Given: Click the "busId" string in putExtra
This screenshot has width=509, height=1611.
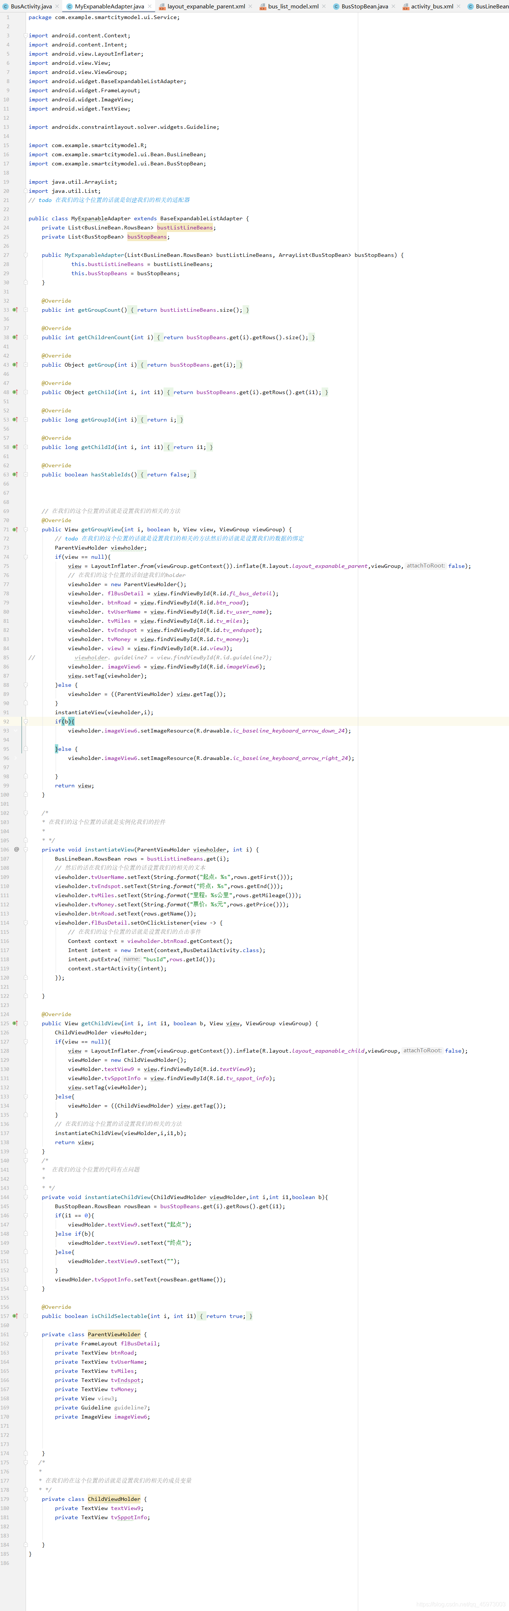Looking at the screenshot, I should tap(154, 959).
